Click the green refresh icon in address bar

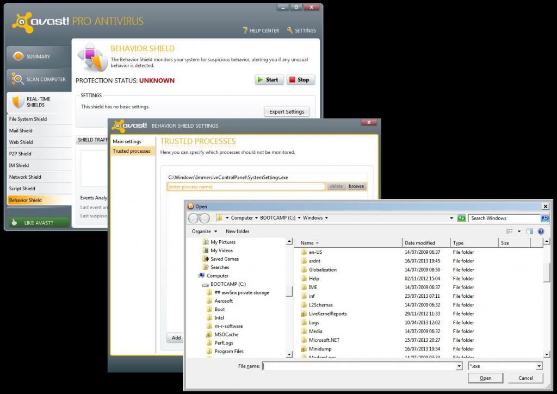point(461,218)
